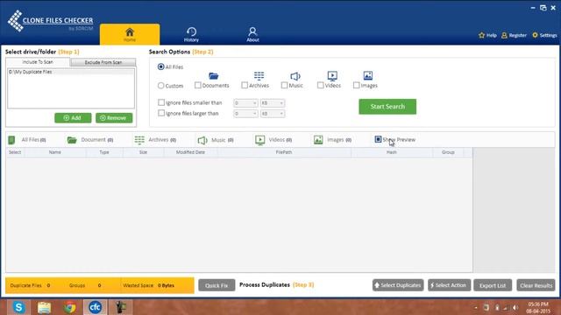
Task: Open the Home tab
Action: coord(130,34)
